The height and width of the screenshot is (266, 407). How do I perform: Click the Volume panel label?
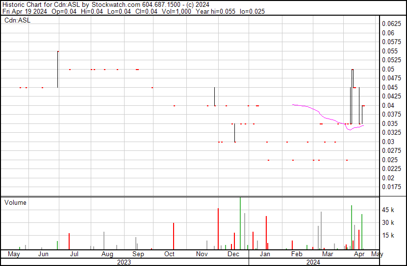pos(15,202)
